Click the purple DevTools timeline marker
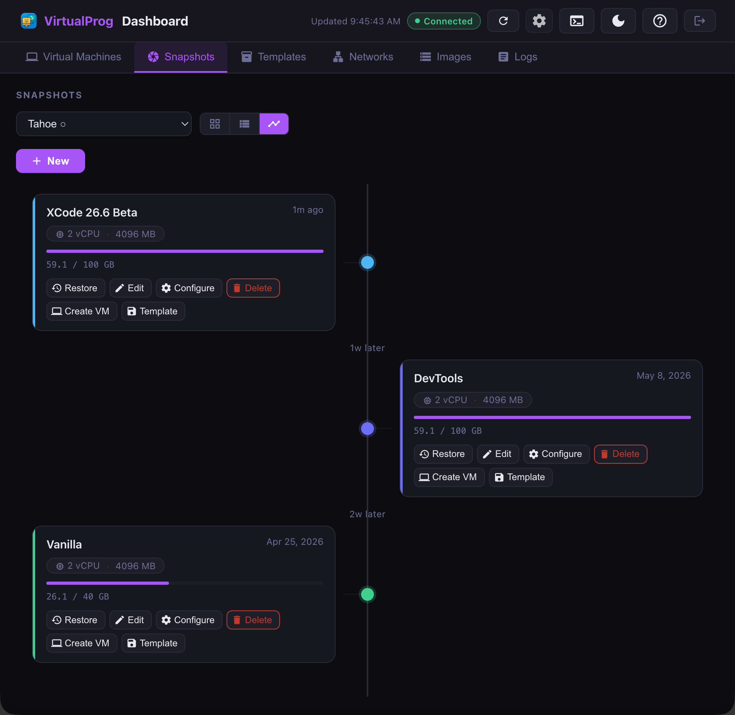 pyautogui.click(x=367, y=429)
